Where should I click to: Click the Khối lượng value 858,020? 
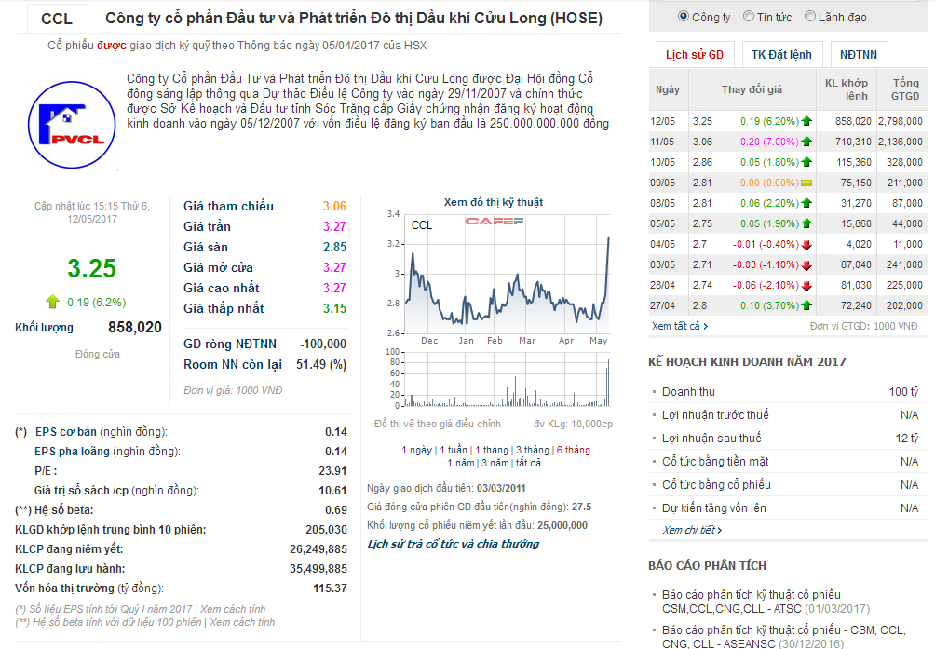click(135, 327)
